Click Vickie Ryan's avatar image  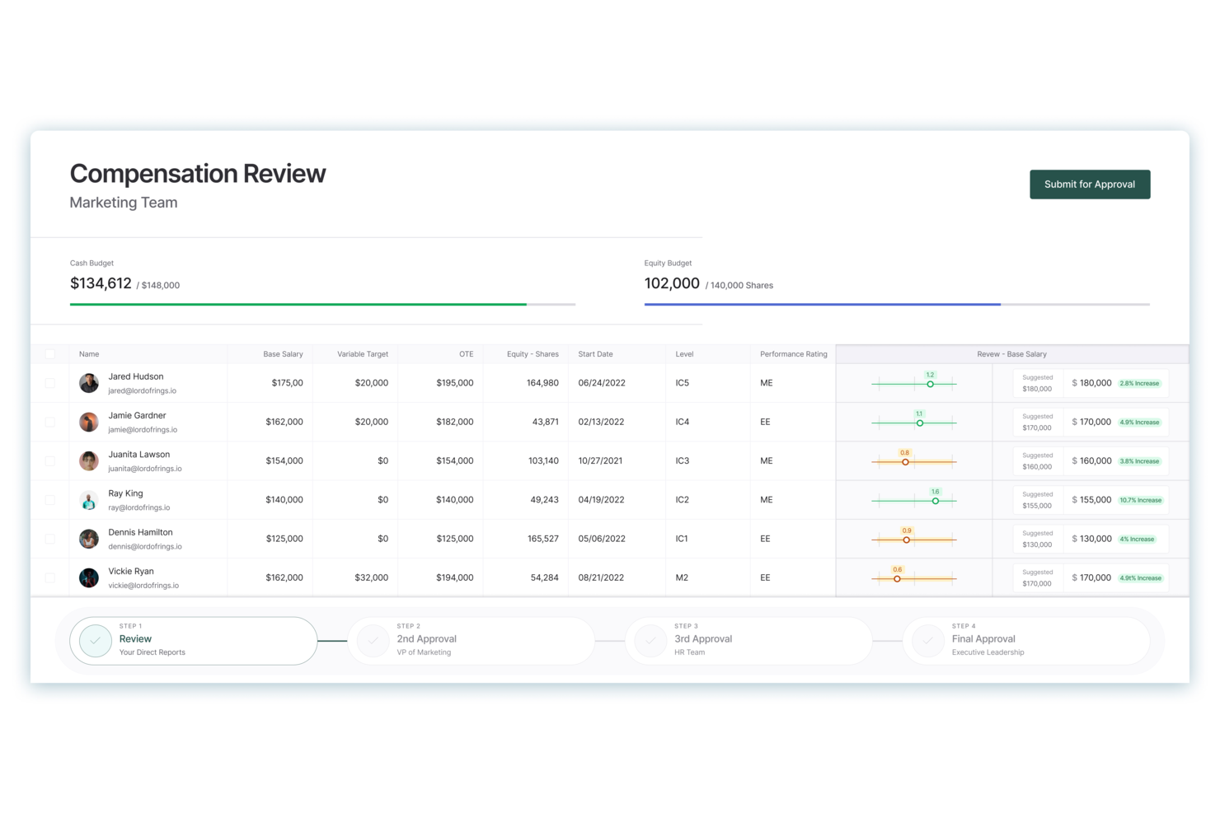point(89,578)
